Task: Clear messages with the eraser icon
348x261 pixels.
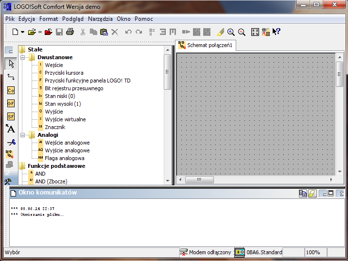Action: pyautogui.click(x=312, y=194)
